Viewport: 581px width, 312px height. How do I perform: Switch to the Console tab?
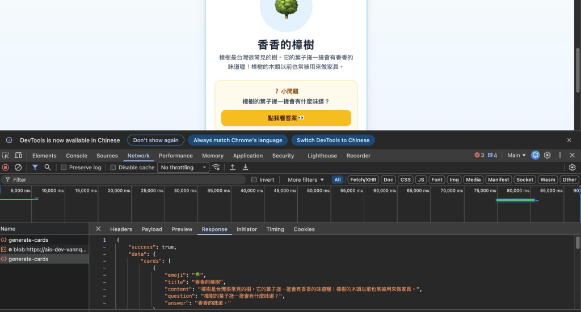coord(77,156)
